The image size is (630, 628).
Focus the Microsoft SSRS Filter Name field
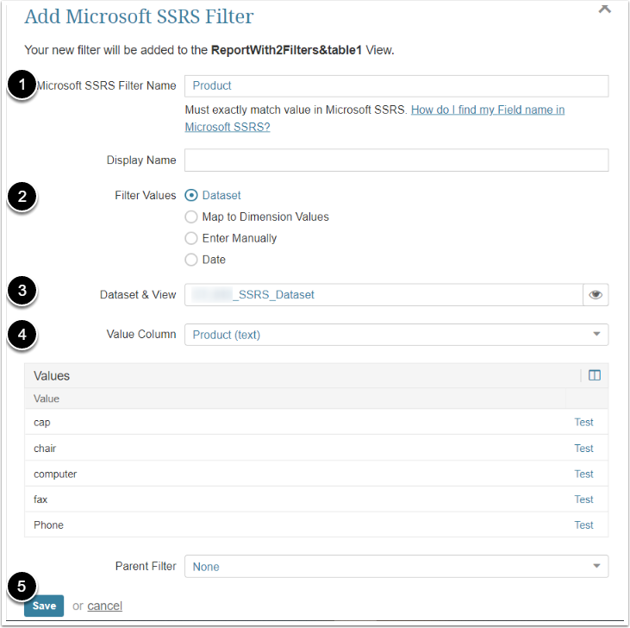[x=396, y=85]
